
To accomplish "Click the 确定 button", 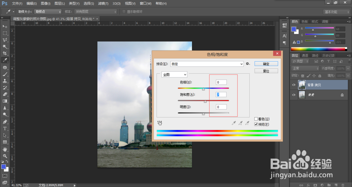I will pos(266,64).
